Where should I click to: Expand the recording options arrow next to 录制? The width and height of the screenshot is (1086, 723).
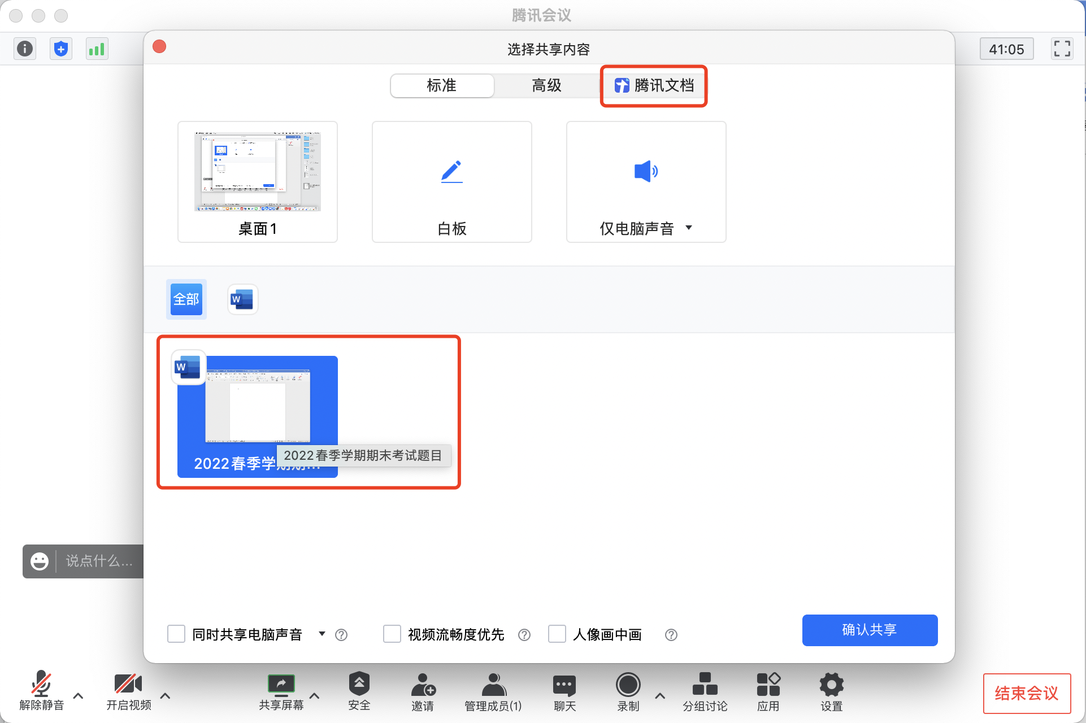click(x=660, y=696)
